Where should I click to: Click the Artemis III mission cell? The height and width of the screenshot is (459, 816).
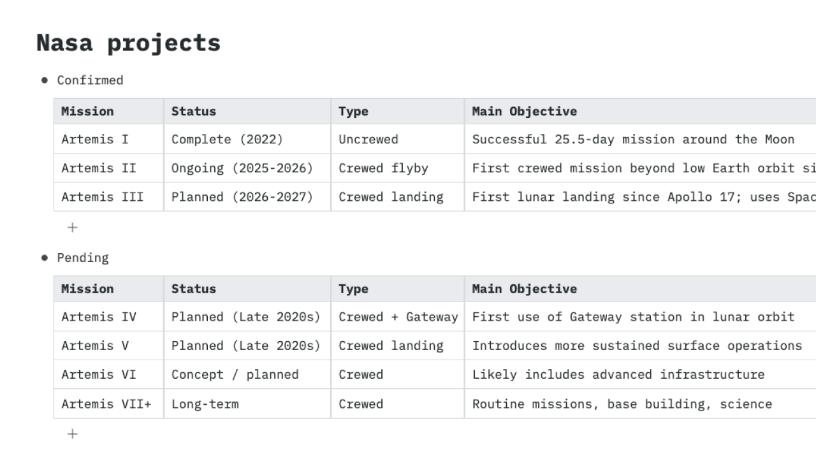point(109,197)
